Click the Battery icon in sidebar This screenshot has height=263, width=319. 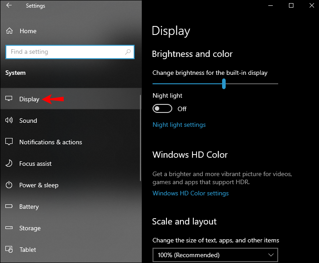coord(9,207)
